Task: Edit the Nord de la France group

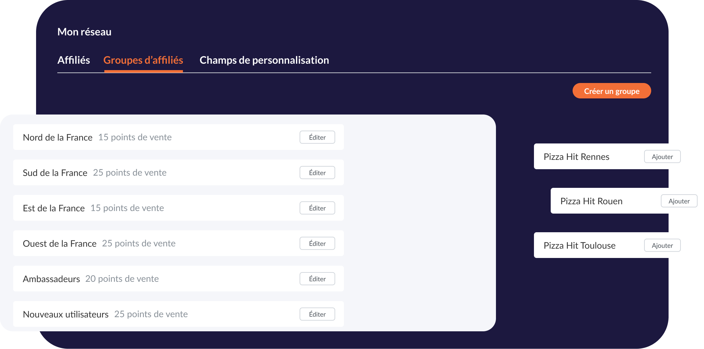Action: [317, 137]
